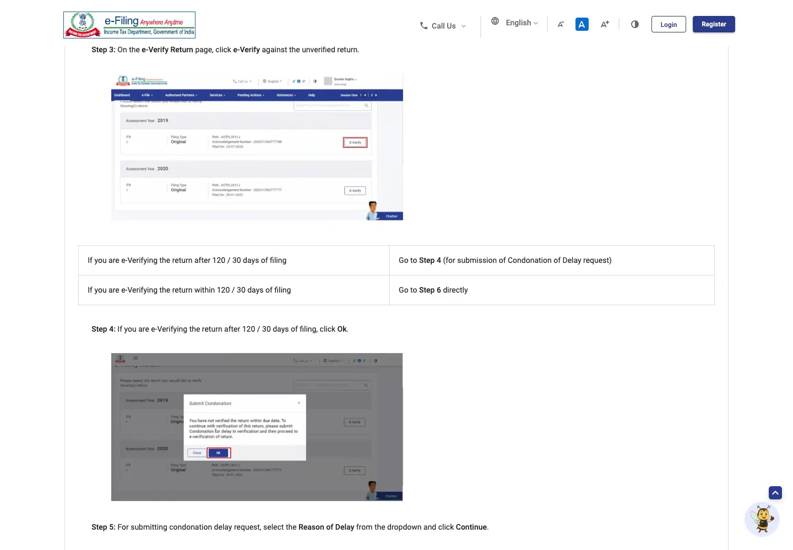Image resolution: width=793 pixels, height=550 pixels.
Task: Click the Step 5 instruction text
Action: click(x=290, y=527)
